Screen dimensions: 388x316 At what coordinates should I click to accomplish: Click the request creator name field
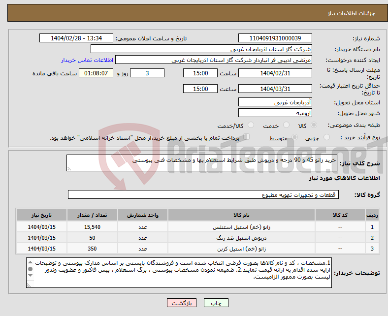click(214, 60)
